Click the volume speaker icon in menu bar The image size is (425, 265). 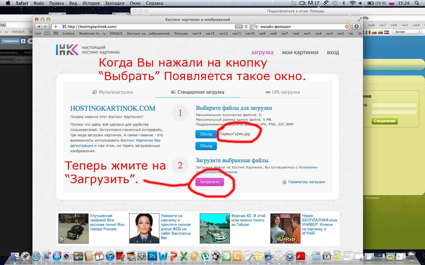pos(361,3)
